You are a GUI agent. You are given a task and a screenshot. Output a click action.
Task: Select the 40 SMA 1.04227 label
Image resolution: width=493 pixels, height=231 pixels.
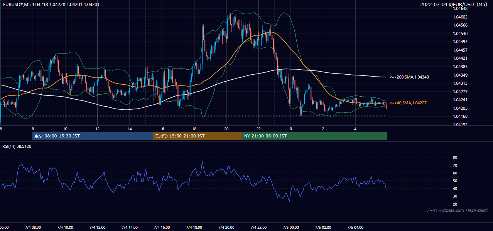click(x=408, y=103)
